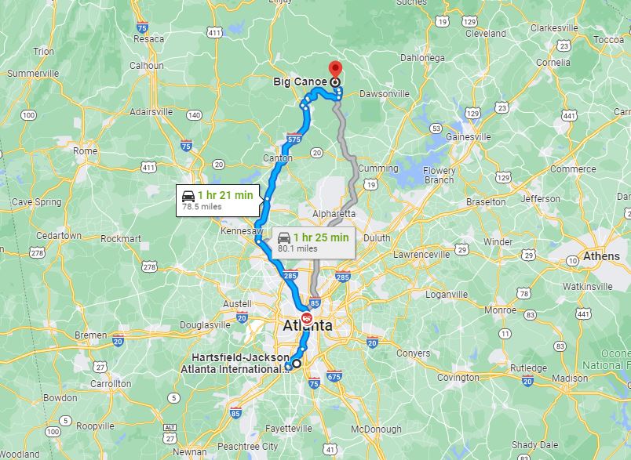Click the Hartsfield-Jackson Atlanta International label
The image size is (631, 460).
pyautogui.click(x=235, y=363)
